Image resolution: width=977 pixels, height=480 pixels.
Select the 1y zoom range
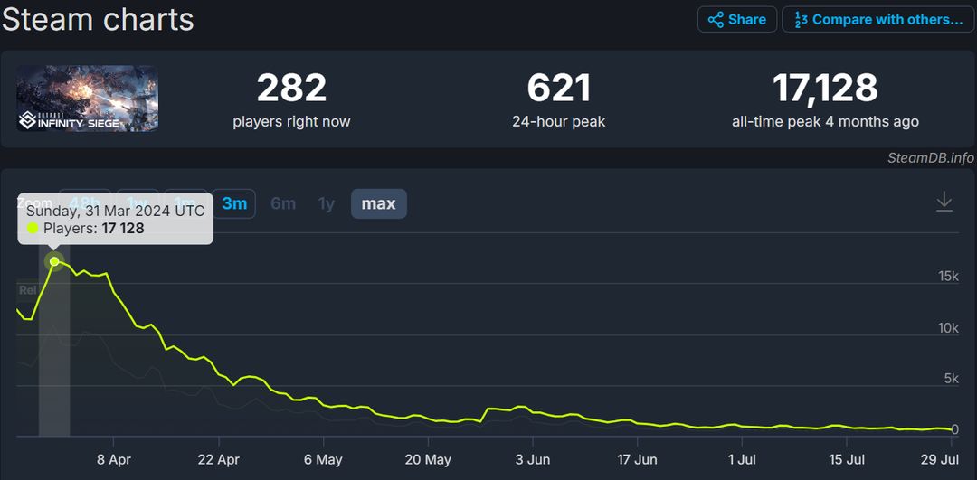point(327,203)
